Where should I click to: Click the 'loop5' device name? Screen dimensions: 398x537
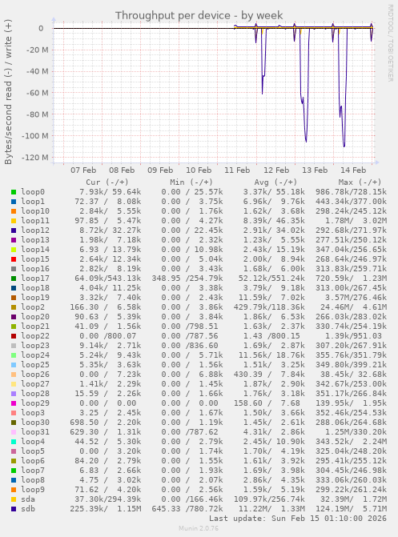(33, 451)
